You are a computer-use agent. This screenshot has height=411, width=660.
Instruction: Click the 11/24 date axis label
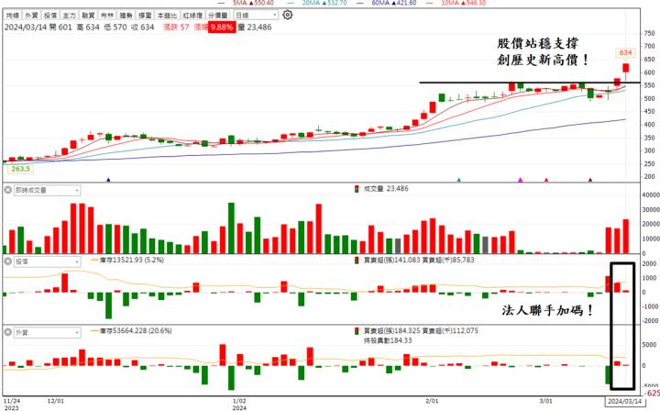point(11,401)
